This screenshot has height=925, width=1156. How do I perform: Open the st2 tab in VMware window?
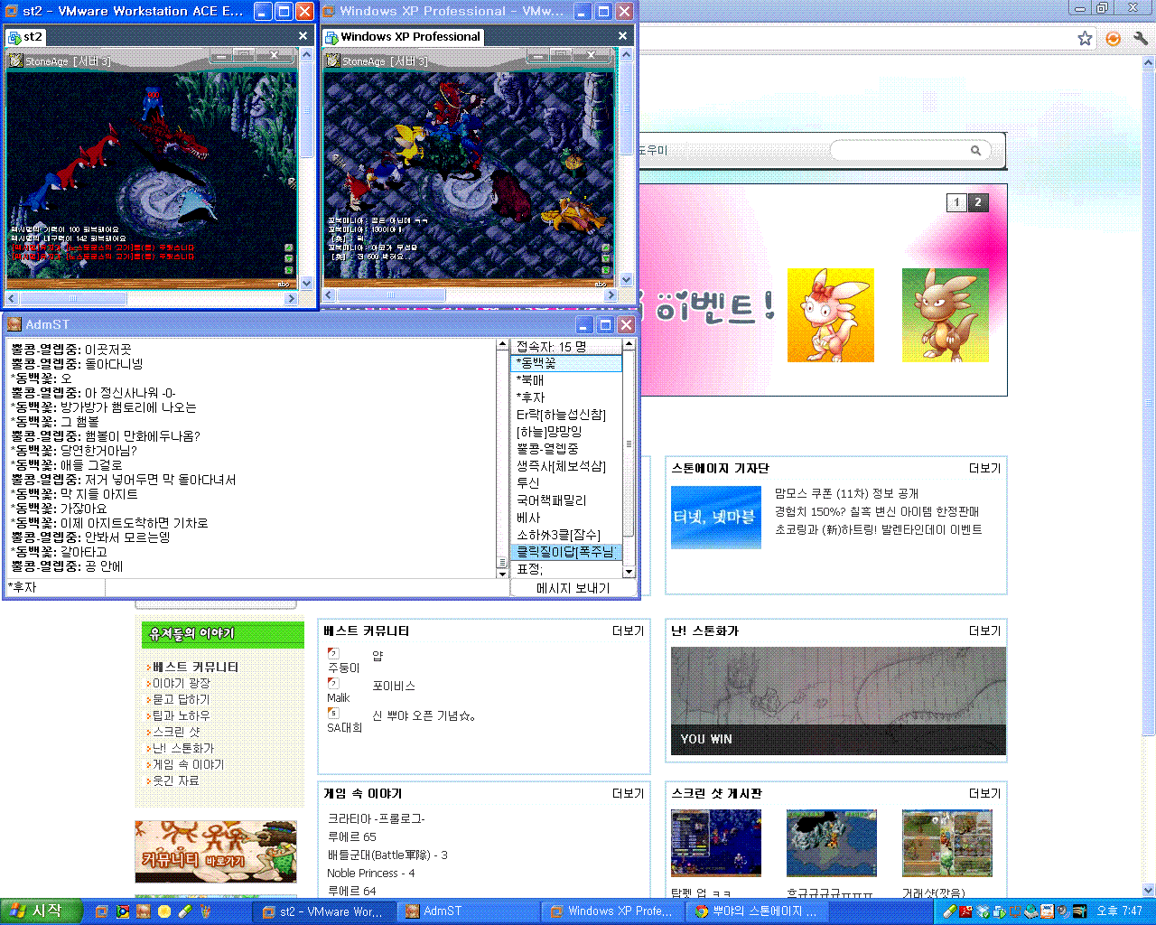pos(25,36)
